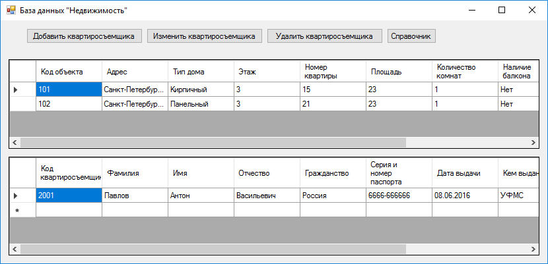This screenshot has height=264, width=548.
Task: Select passport number 6666-666666 cell
Action: [399, 196]
